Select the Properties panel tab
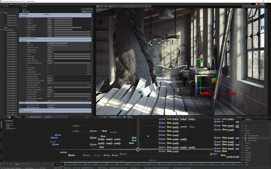 point(24,6)
